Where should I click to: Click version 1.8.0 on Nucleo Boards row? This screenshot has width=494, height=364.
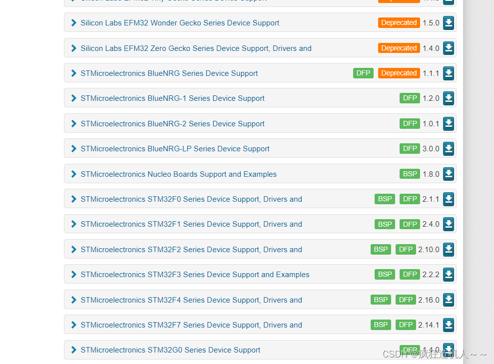click(431, 174)
